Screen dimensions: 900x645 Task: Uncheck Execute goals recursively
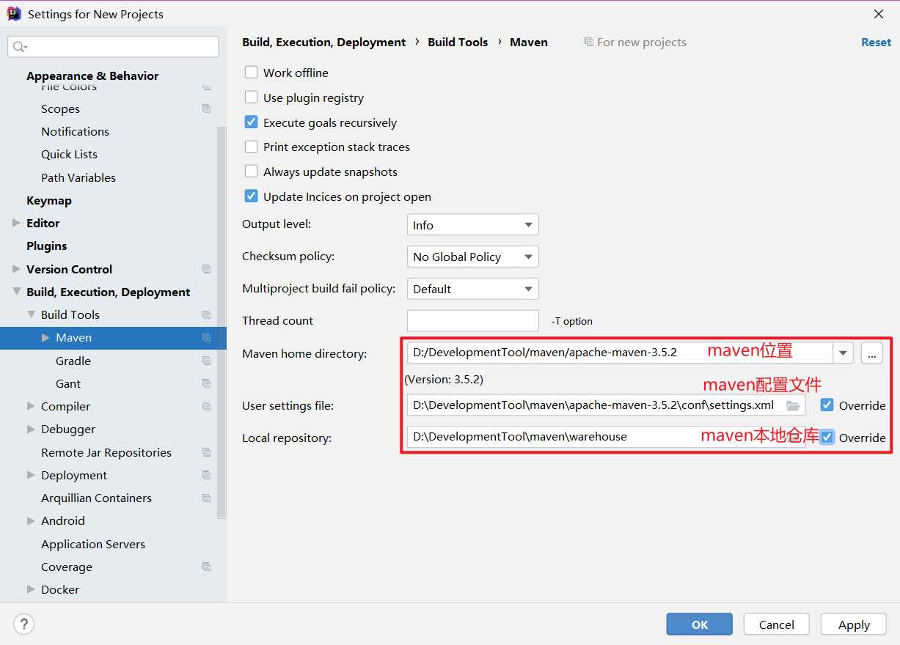pyautogui.click(x=251, y=122)
